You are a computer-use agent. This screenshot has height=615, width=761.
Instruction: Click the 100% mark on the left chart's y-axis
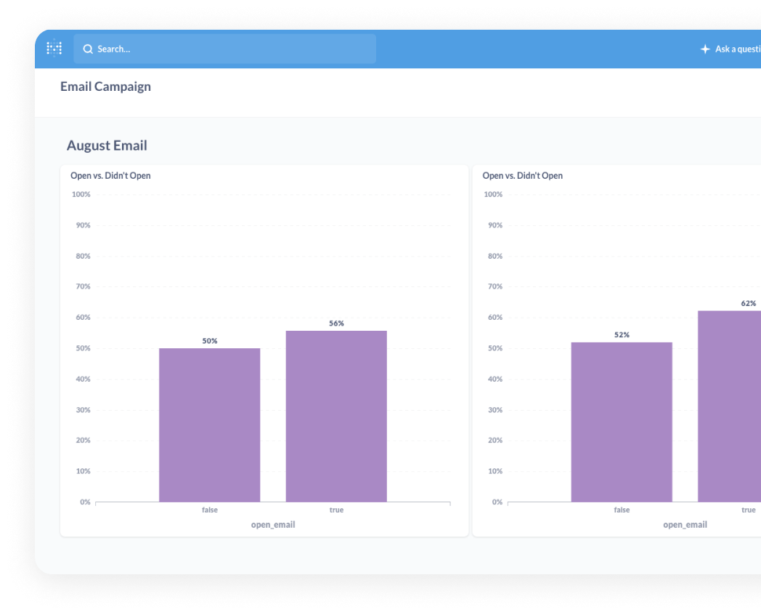pos(80,194)
